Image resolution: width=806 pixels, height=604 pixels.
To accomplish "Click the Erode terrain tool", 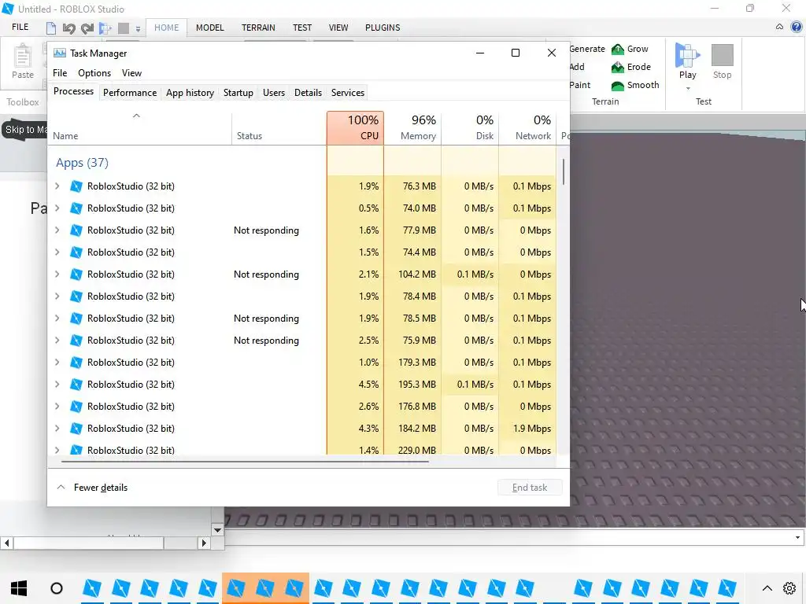I will [630, 67].
